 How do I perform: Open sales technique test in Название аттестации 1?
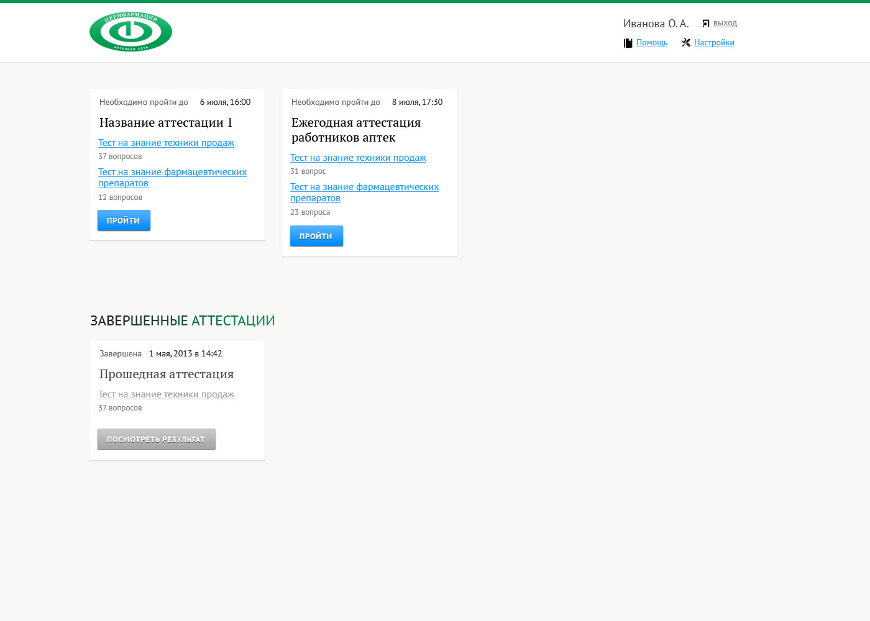click(x=166, y=143)
